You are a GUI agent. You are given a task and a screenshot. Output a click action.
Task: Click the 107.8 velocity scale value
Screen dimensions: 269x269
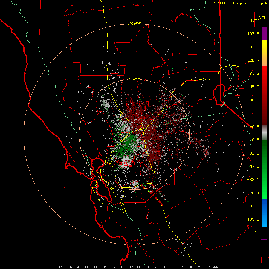253,33
